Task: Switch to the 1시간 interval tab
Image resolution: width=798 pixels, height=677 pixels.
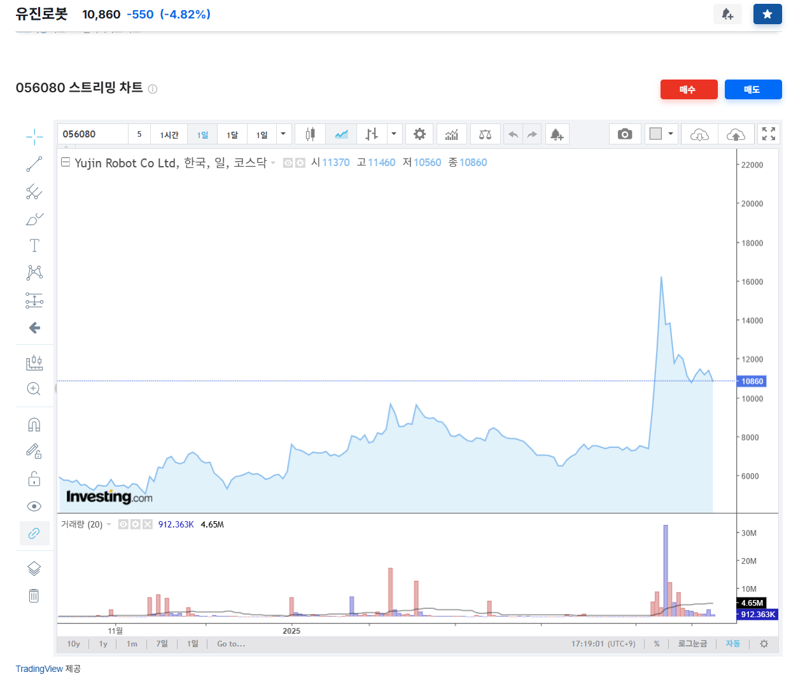Action: [x=169, y=134]
